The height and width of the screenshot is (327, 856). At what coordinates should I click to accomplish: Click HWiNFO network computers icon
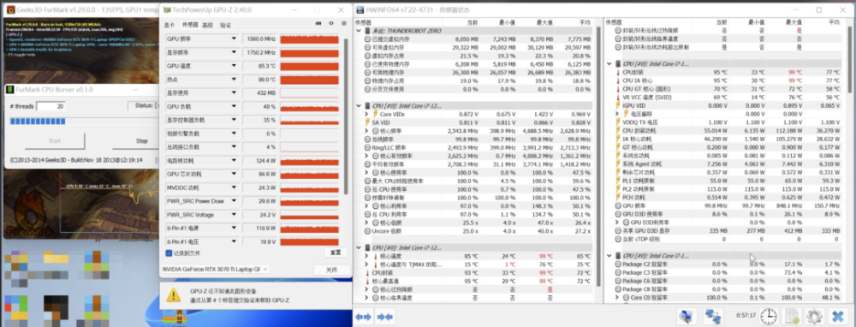point(712,316)
